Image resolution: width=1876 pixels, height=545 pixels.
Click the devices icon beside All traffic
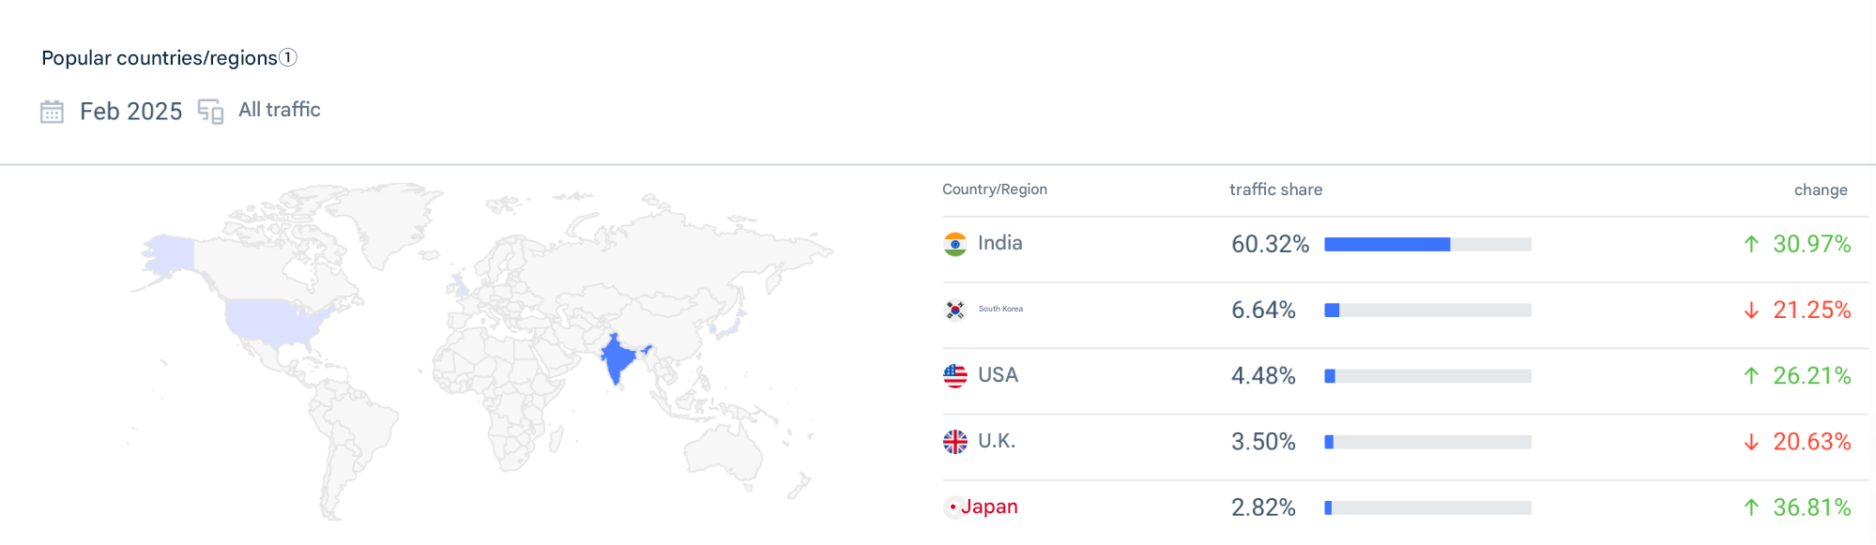[210, 112]
